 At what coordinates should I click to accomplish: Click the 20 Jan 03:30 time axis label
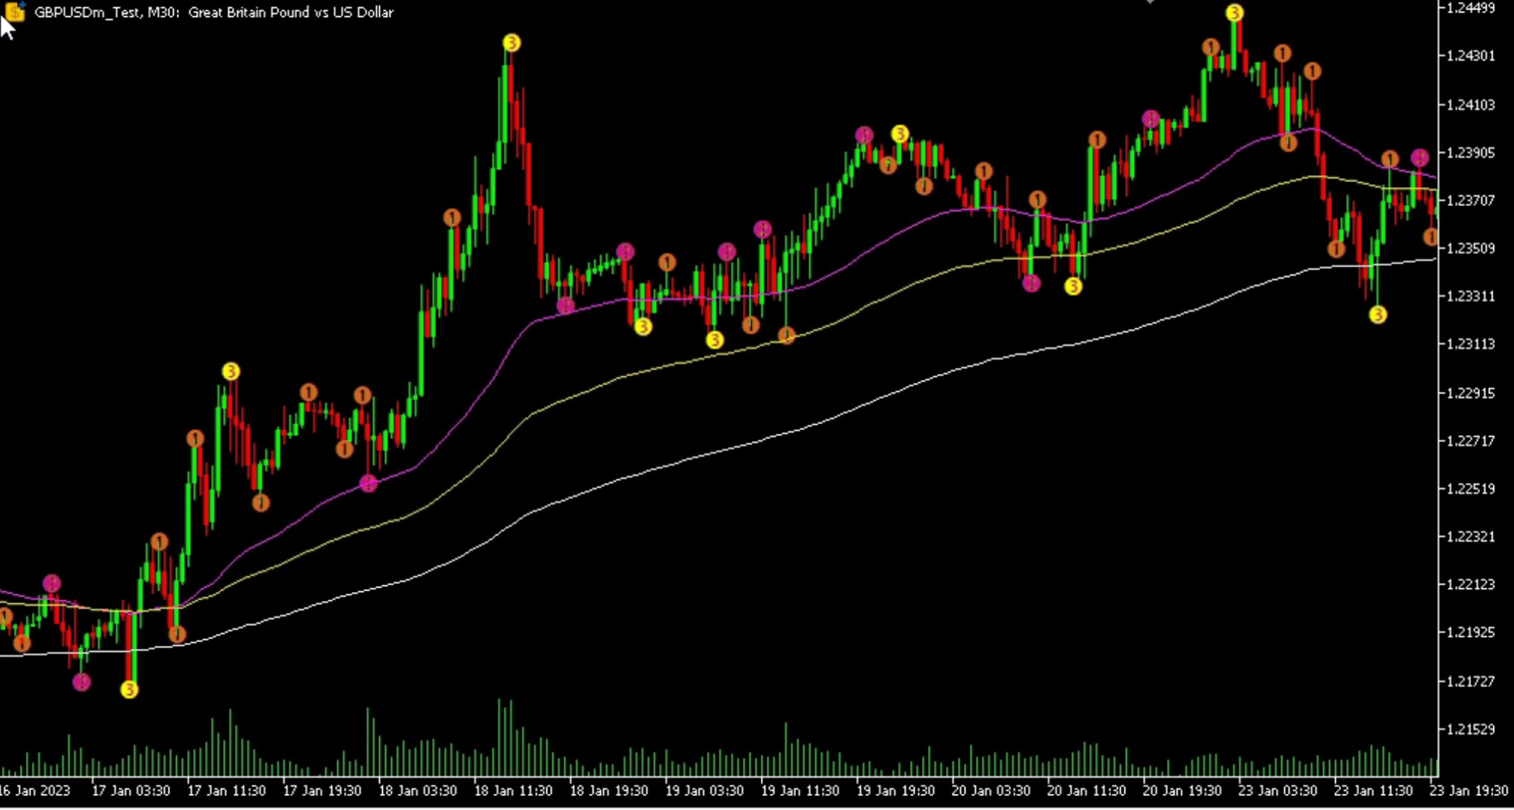pos(991,791)
